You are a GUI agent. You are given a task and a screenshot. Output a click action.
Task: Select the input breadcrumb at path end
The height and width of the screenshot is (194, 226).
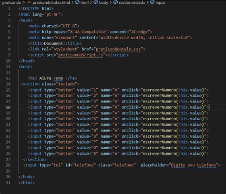click(157, 2)
